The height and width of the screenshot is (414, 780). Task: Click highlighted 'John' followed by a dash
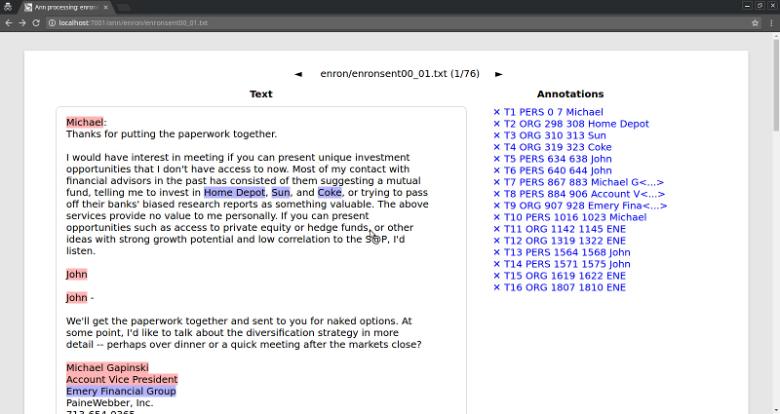tap(77, 298)
